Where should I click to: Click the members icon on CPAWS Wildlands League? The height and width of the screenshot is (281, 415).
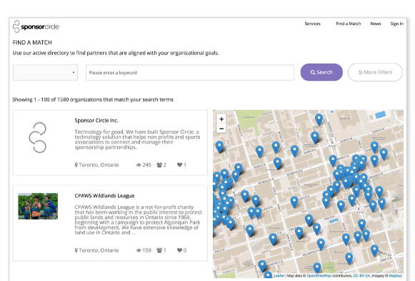tap(159, 250)
